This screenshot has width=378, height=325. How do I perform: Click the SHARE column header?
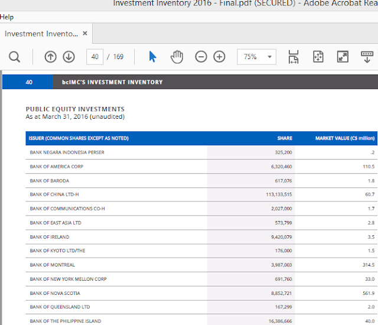pos(285,138)
